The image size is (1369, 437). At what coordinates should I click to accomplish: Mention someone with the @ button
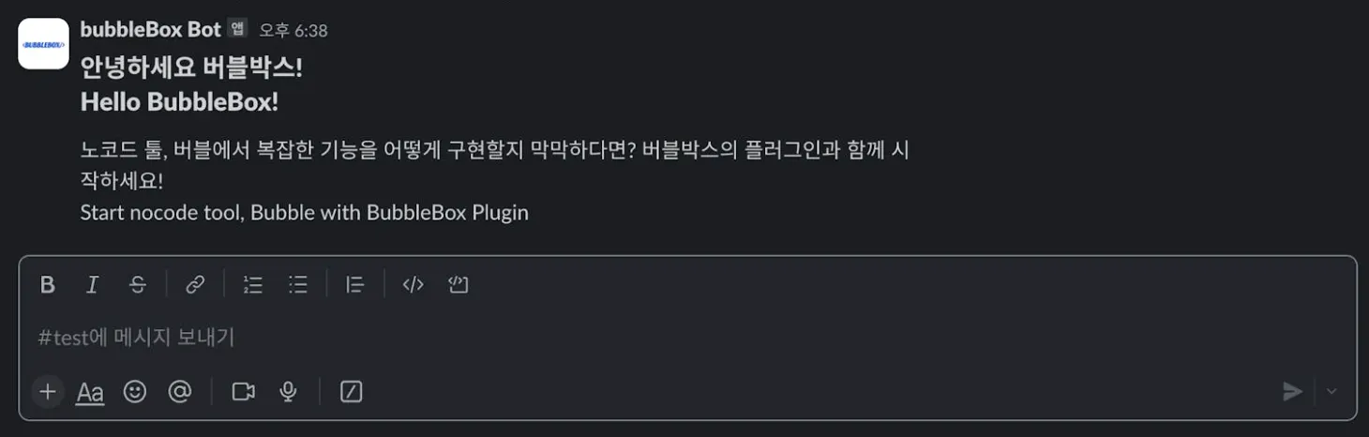point(179,392)
